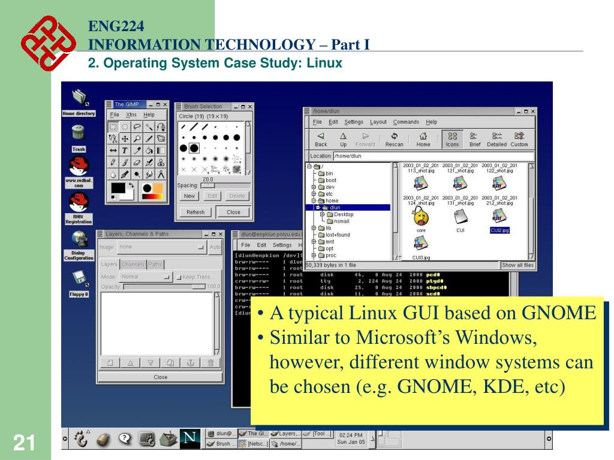The image size is (614, 460).
Task: Expand the mnt folder in the tree
Action: click(x=314, y=242)
